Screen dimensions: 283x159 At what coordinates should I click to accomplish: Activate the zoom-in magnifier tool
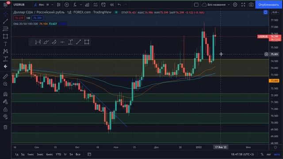click(x=5, y=84)
